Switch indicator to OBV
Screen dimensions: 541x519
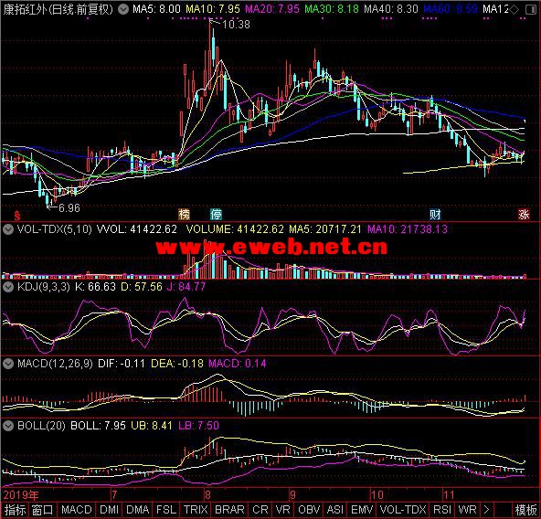pyautogui.click(x=309, y=510)
